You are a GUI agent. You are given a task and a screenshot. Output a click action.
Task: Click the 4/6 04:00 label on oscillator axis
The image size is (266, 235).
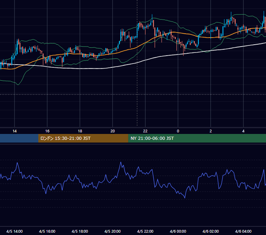tap(243, 231)
